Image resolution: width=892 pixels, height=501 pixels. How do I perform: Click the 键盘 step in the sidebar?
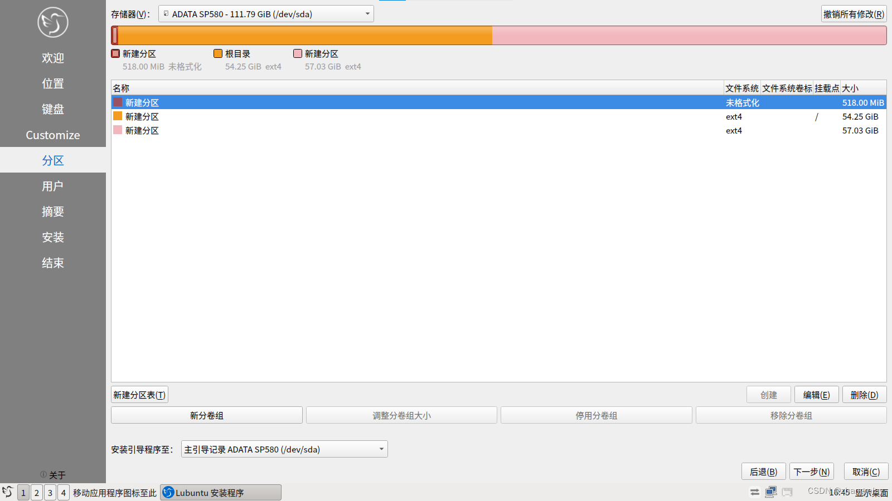[53, 109]
